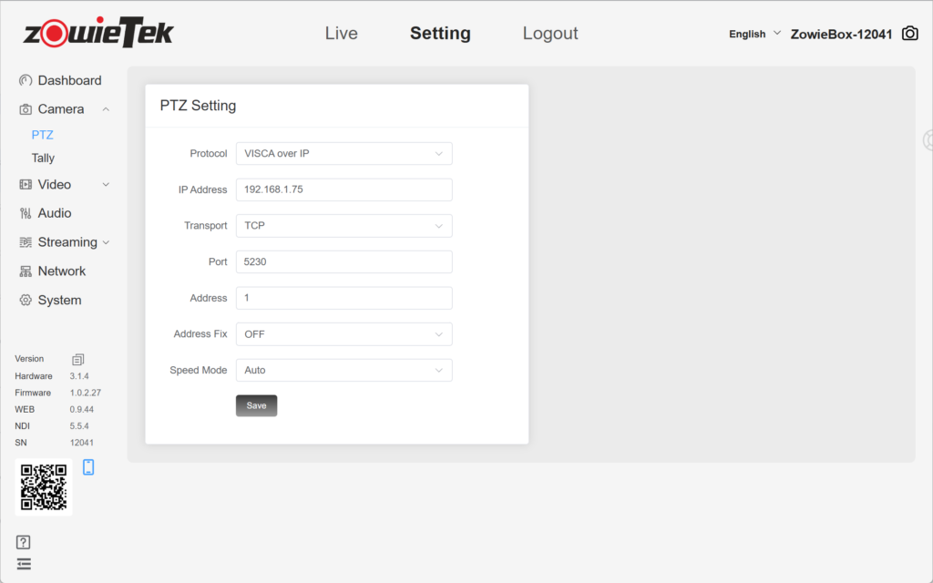Open the Address Fix dropdown

pos(343,334)
